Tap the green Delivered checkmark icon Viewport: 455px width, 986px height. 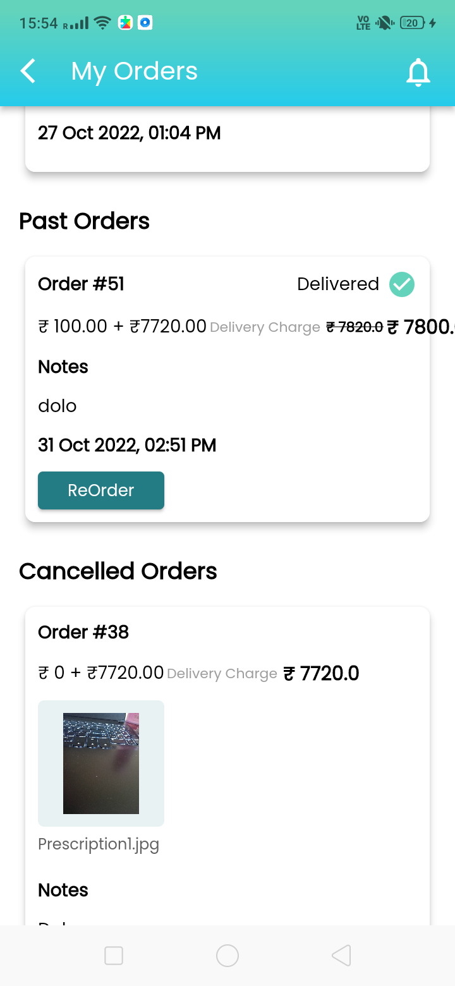click(402, 284)
